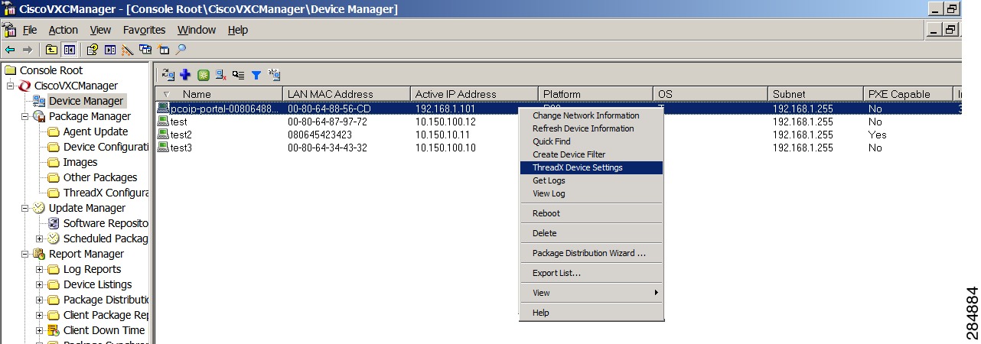
Task: Click the wand wizard toolbar icon
Action: [x=128, y=50]
